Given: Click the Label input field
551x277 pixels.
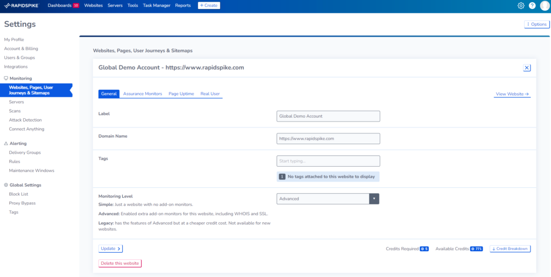Looking at the screenshot, I should click(328, 116).
